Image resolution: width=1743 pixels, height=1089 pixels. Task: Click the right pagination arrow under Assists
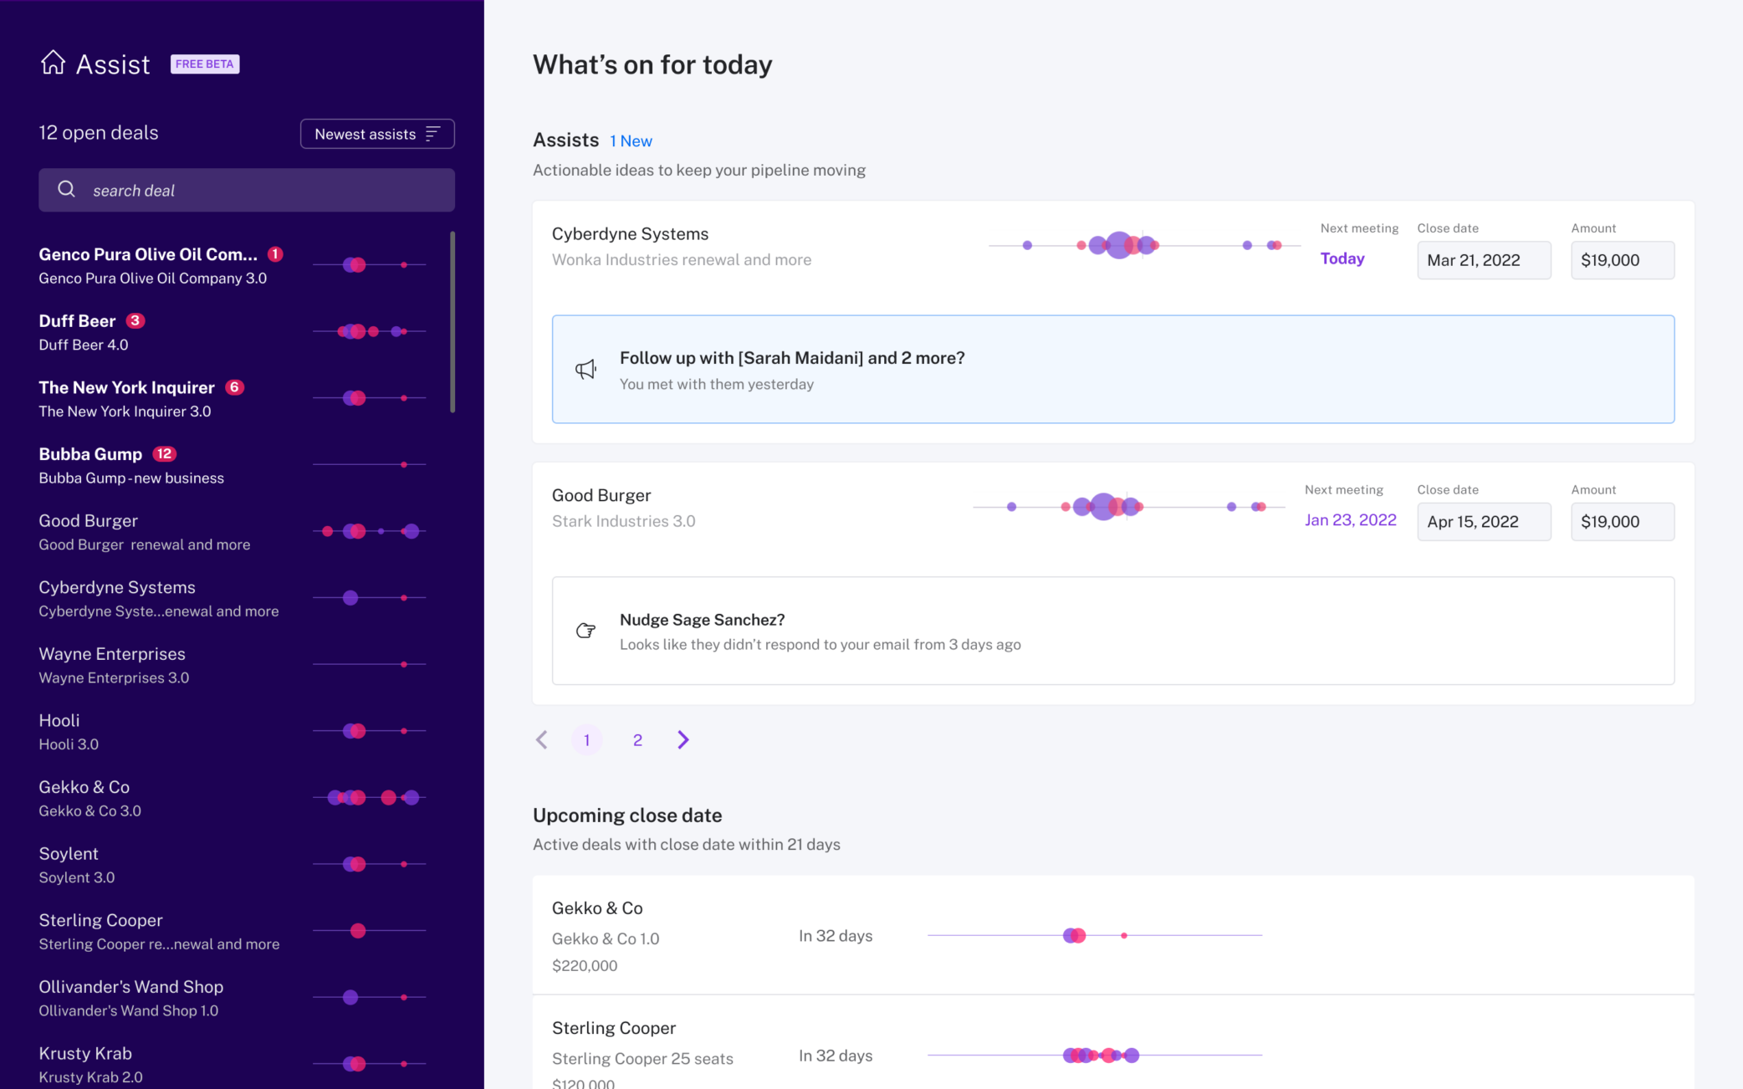pyautogui.click(x=682, y=739)
